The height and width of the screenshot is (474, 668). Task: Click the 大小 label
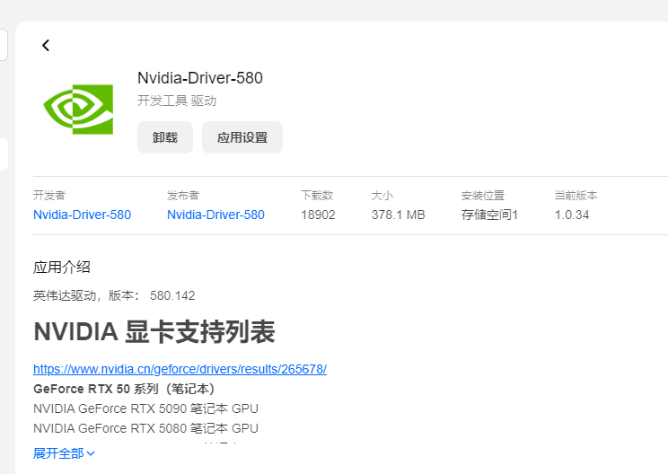(382, 196)
